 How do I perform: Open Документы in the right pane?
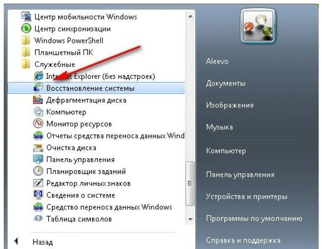click(225, 83)
